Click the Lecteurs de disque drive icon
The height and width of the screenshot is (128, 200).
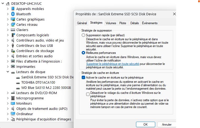pos(13,72)
